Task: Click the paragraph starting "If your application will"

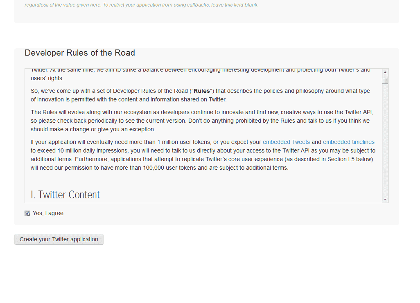Action: pos(203,155)
